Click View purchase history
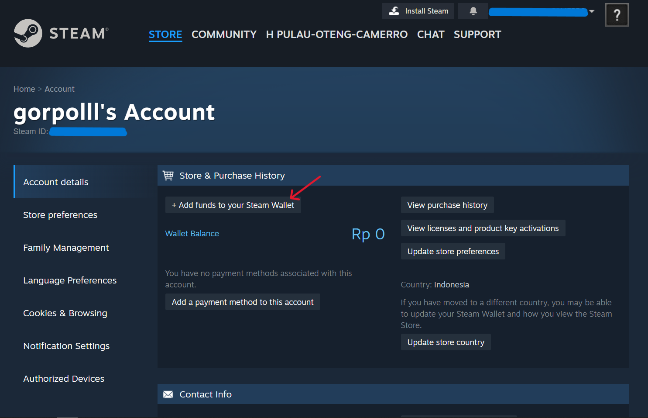The width and height of the screenshot is (648, 418). [x=447, y=205]
